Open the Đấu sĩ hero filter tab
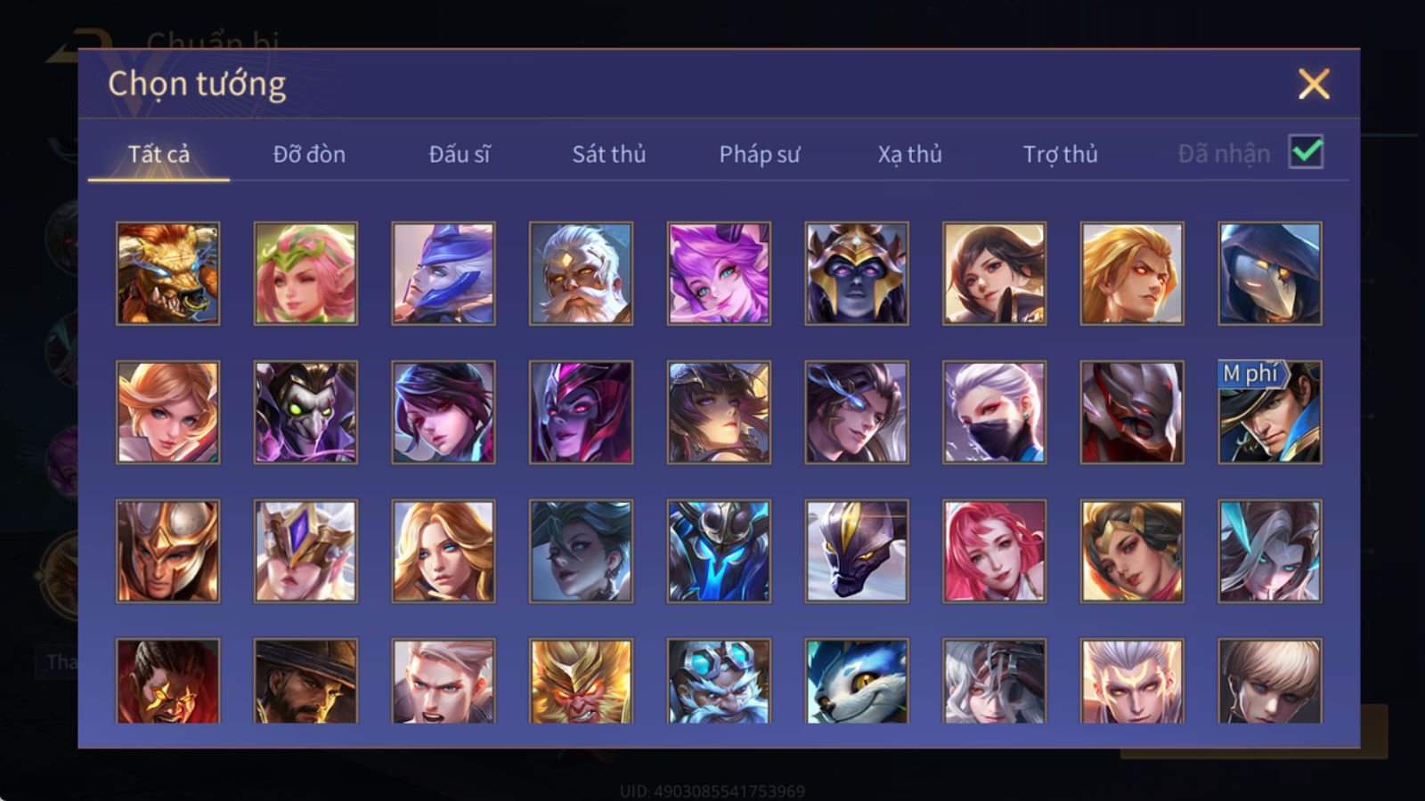The image size is (1425, 801). click(x=460, y=154)
